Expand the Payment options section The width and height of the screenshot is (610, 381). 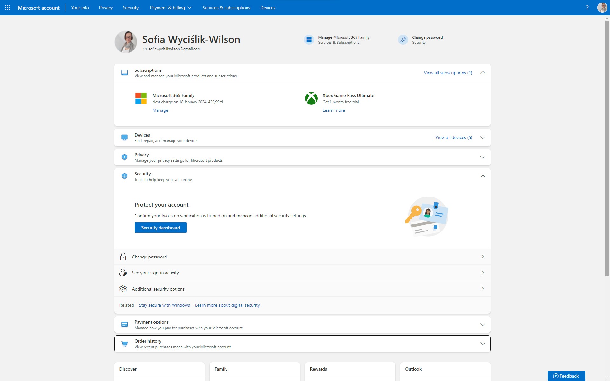click(x=483, y=324)
